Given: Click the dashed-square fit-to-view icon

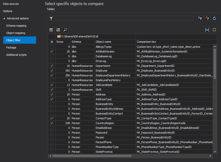Looking at the screenshot, I should tap(214, 30).
